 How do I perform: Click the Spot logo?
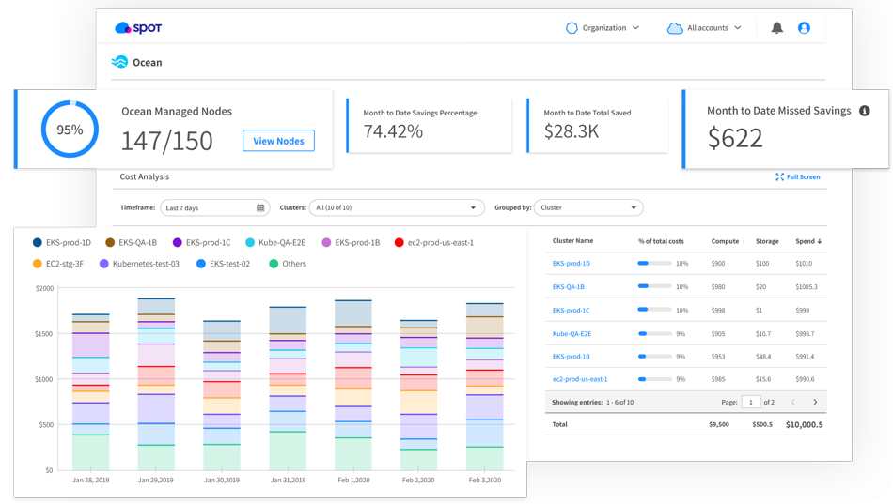pyautogui.click(x=138, y=27)
